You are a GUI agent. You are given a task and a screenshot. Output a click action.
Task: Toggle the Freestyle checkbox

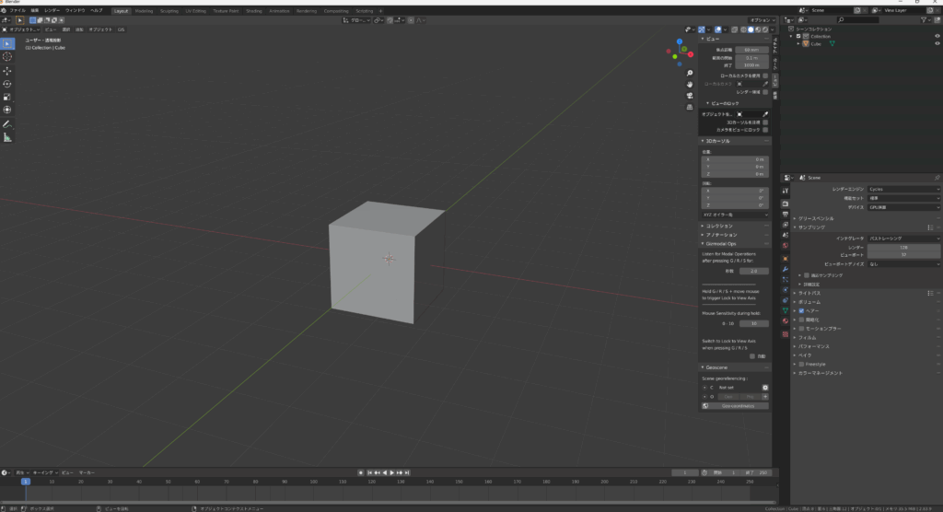(801, 364)
